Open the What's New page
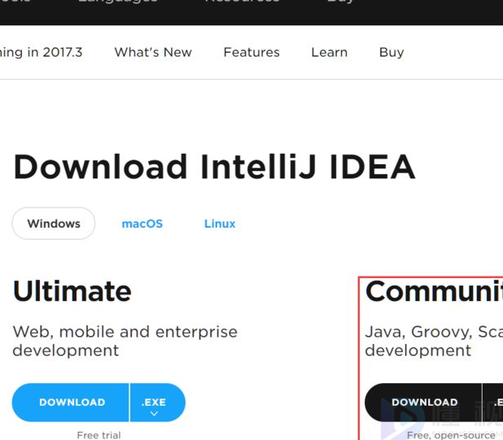Screen dimensions: 503x440 click(153, 52)
